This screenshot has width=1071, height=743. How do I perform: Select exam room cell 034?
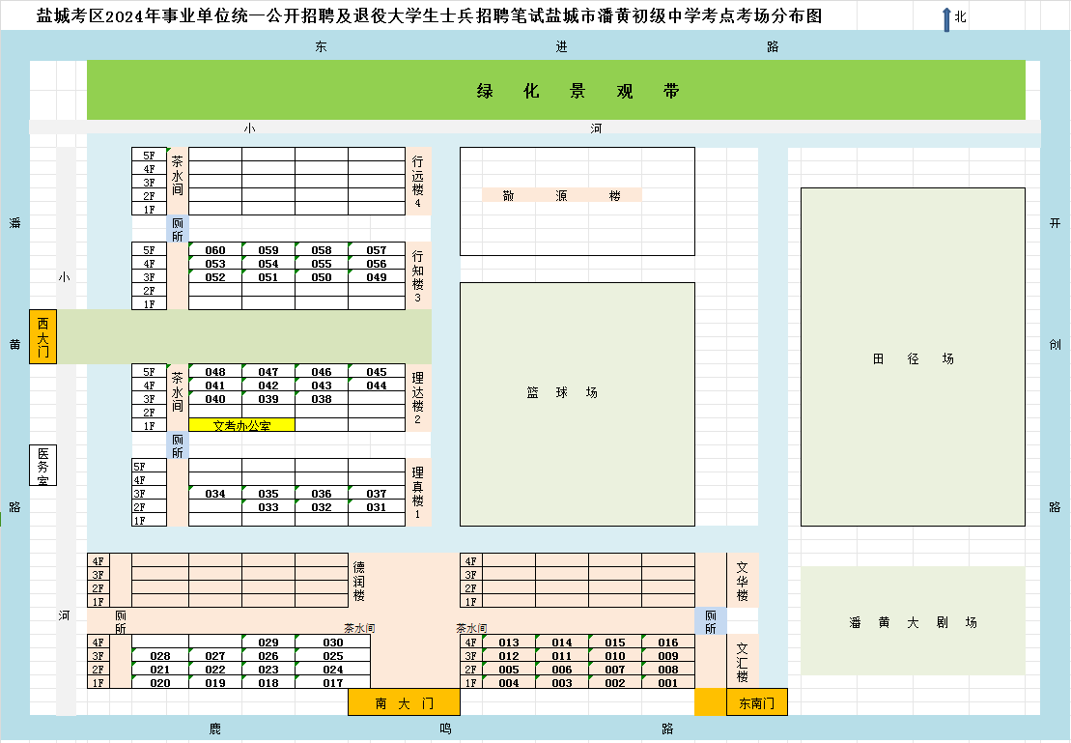point(215,494)
